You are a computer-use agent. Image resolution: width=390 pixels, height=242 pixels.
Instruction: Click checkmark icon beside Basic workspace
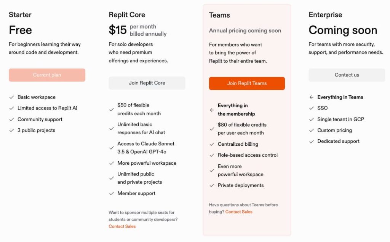[x=12, y=97]
